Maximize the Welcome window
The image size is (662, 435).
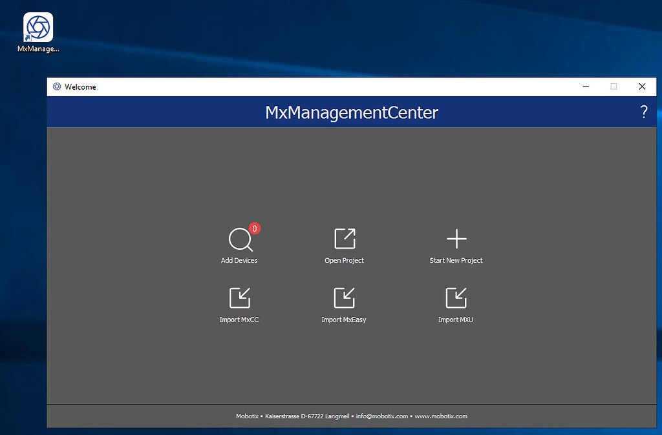coord(614,86)
